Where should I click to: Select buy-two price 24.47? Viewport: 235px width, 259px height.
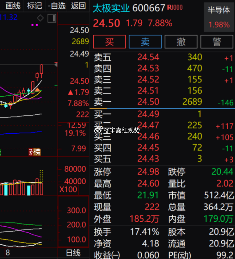pyautogui.click(x=148, y=125)
